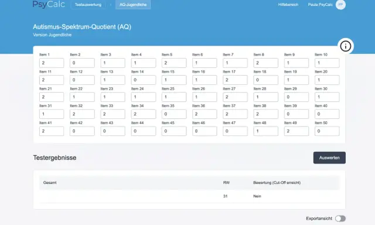Click the Item 2 input field
Viewport: 375px width, 225px height.
click(x=82, y=63)
